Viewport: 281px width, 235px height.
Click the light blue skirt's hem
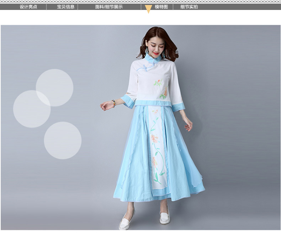pyautogui.click(x=160, y=197)
